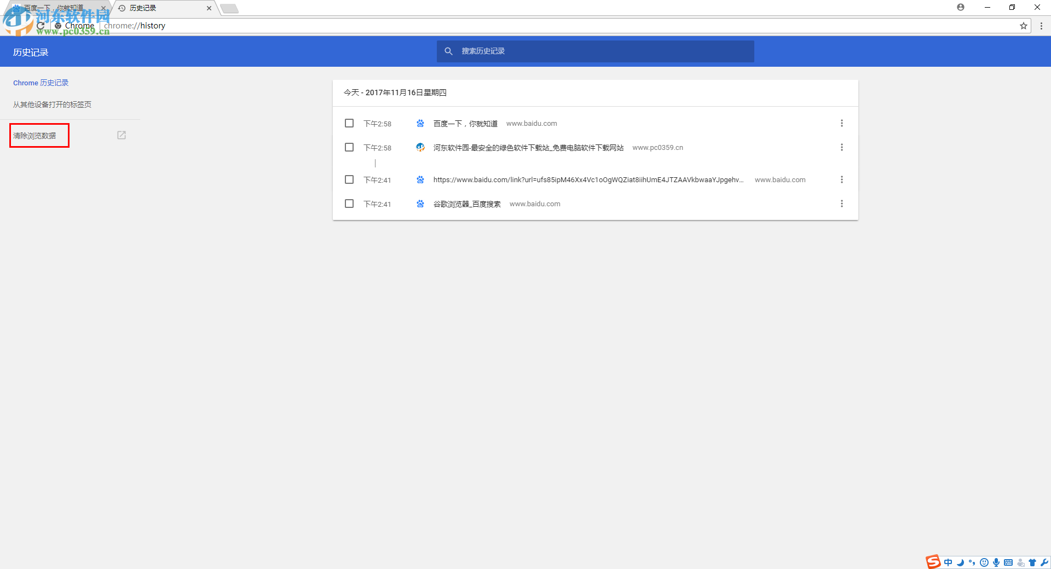This screenshot has width=1051, height=569.
Task: Open the 谷歌浏览器_百度搜索 history link
Action: point(467,204)
